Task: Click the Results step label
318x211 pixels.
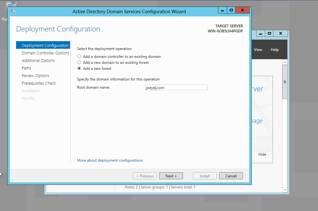Action: click(28, 98)
